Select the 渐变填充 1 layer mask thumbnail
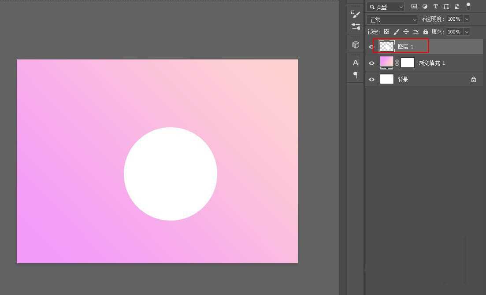 point(408,63)
